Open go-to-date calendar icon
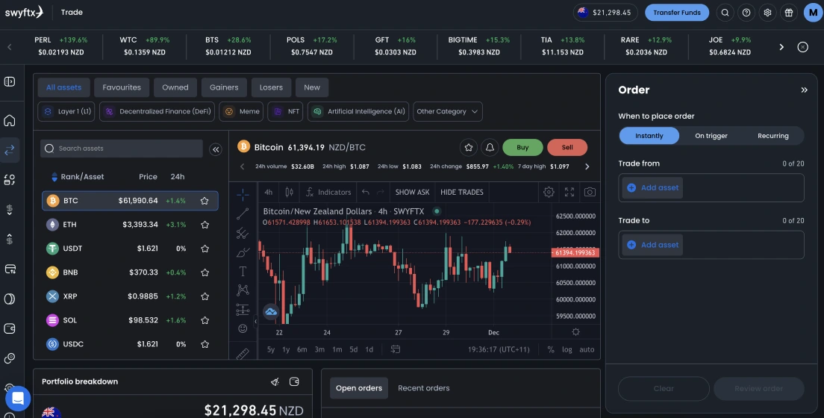The height and width of the screenshot is (418, 824). pos(396,349)
